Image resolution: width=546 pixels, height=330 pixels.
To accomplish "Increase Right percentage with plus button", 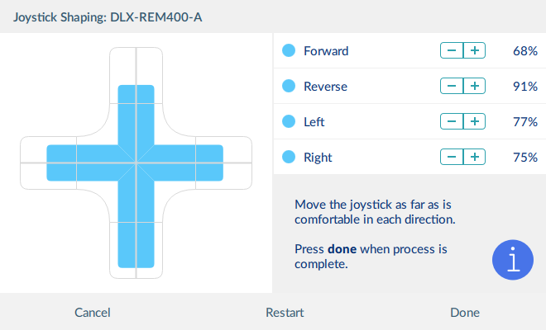I will click(x=474, y=157).
